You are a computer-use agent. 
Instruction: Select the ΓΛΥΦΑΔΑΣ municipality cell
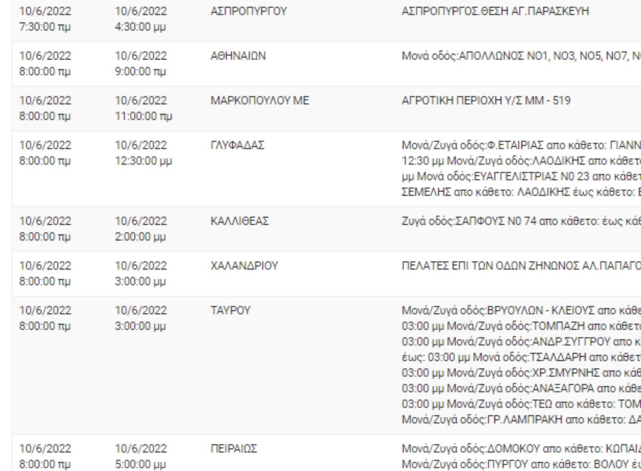pyautogui.click(x=238, y=146)
